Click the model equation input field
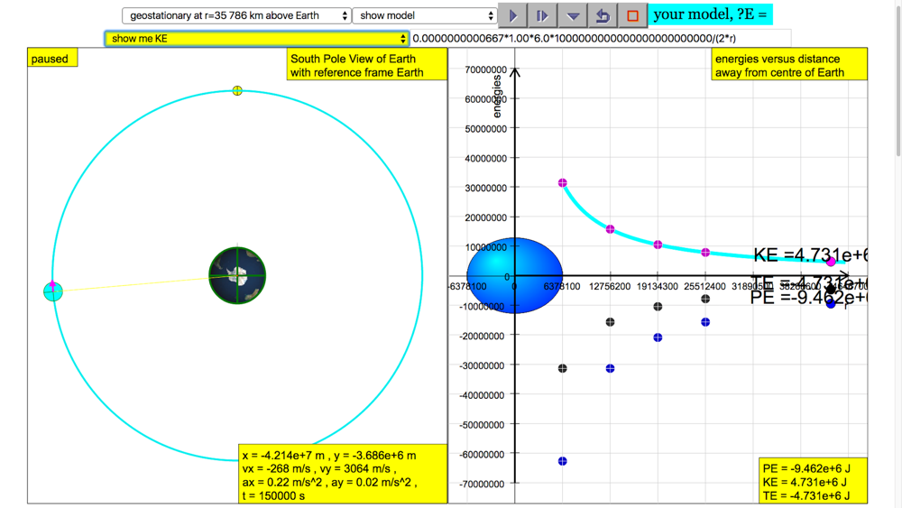 click(599, 39)
